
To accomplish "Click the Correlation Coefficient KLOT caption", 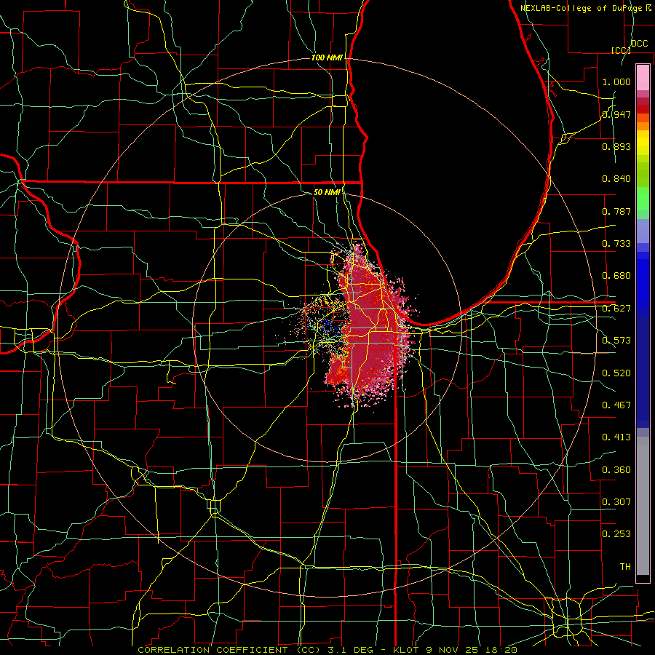I will [327, 650].
